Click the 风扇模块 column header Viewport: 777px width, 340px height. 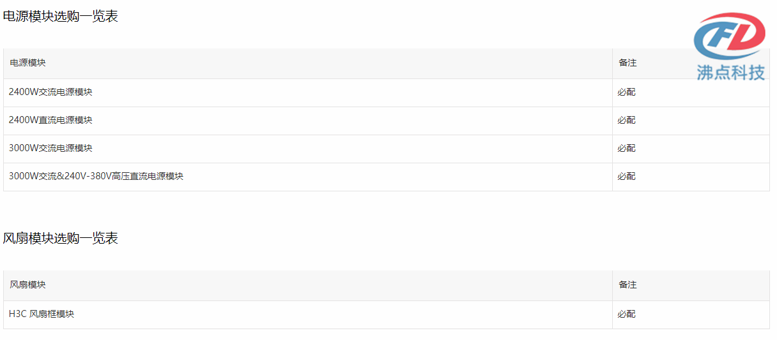click(27, 285)
